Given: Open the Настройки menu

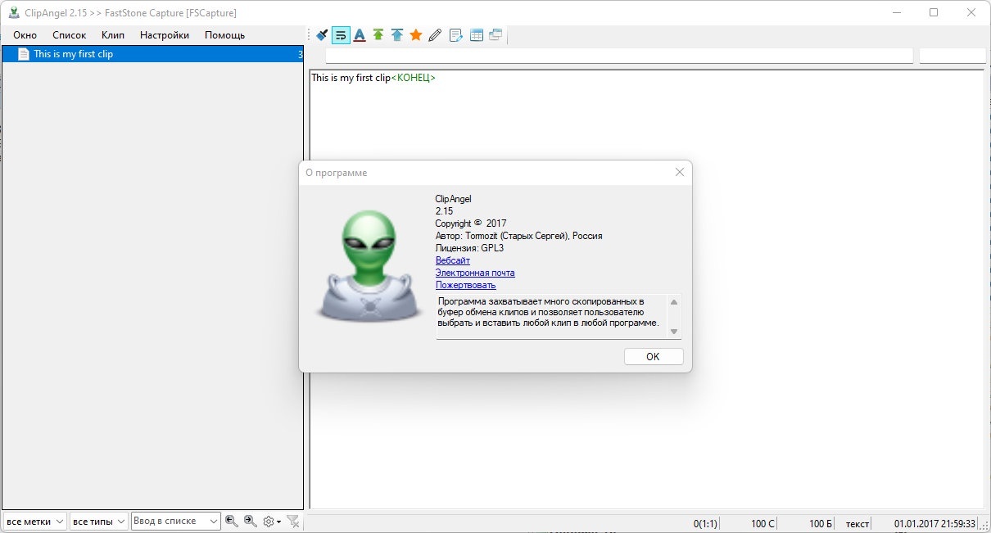Looking at the screenshot, I should point(165,35).
